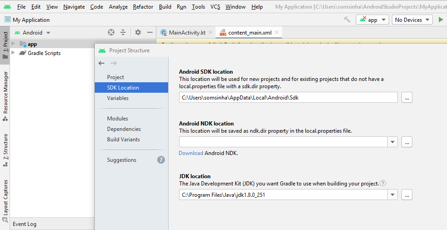The height and width of the screenshot is (230, 447).
Task: Click the collapse all icon in Project panel
Action: pos(123,32)
